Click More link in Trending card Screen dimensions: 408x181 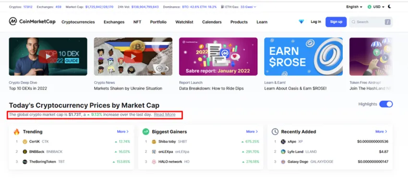click(x=123, y=132)
